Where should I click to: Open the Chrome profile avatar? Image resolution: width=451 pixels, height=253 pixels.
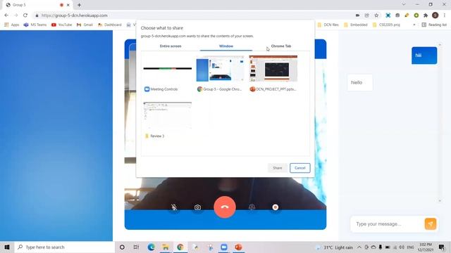coord(435,15)
